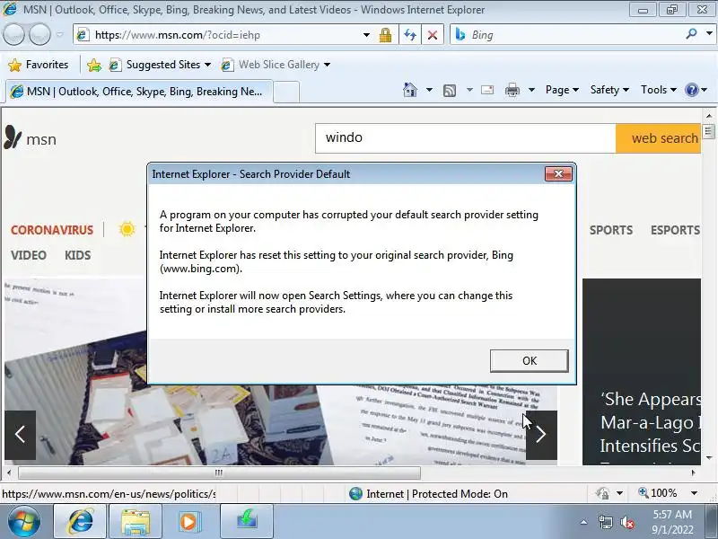
Task: Click the status bar privacy report icon
Action: pyautogui.click(x=602, y=493)
